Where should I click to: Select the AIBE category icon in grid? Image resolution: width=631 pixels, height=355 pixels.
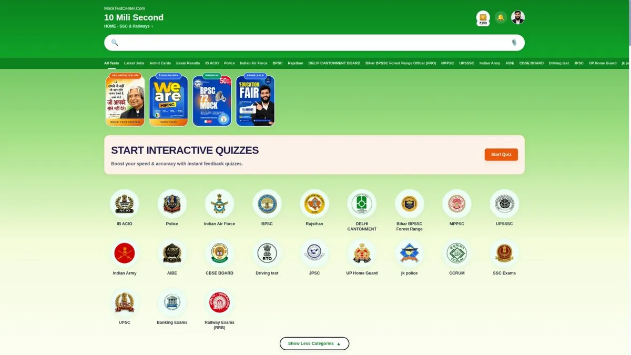[x=172, y=253]
